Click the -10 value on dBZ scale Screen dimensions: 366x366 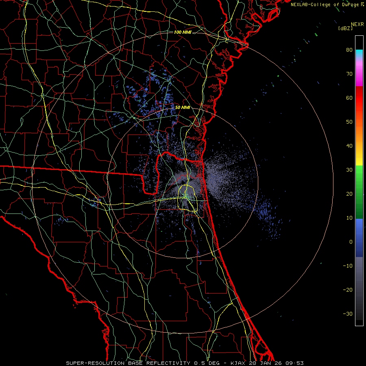click(348, 266)
